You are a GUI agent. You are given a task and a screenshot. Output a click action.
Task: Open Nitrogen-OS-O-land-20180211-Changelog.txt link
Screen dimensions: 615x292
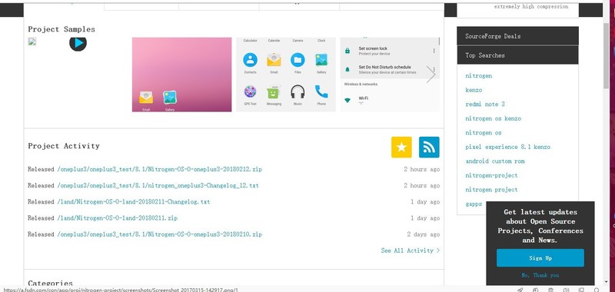(133, 202)
